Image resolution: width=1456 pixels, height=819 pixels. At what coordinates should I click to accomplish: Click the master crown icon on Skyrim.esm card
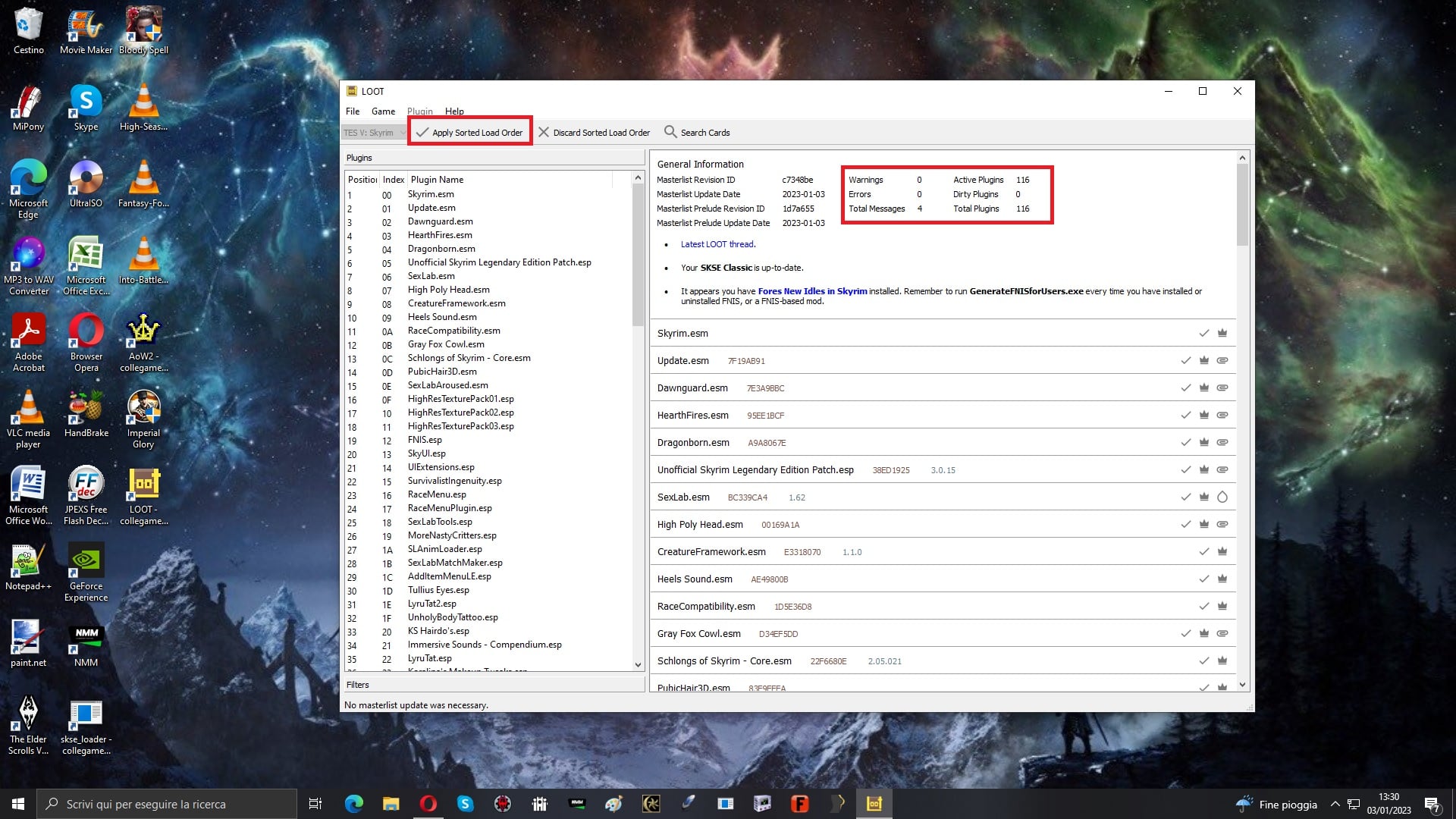(1222, 333)
